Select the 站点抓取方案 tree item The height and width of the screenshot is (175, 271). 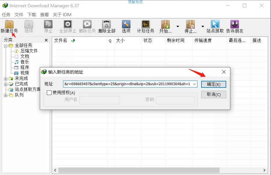pyautogui.click(x=28, y=90)
